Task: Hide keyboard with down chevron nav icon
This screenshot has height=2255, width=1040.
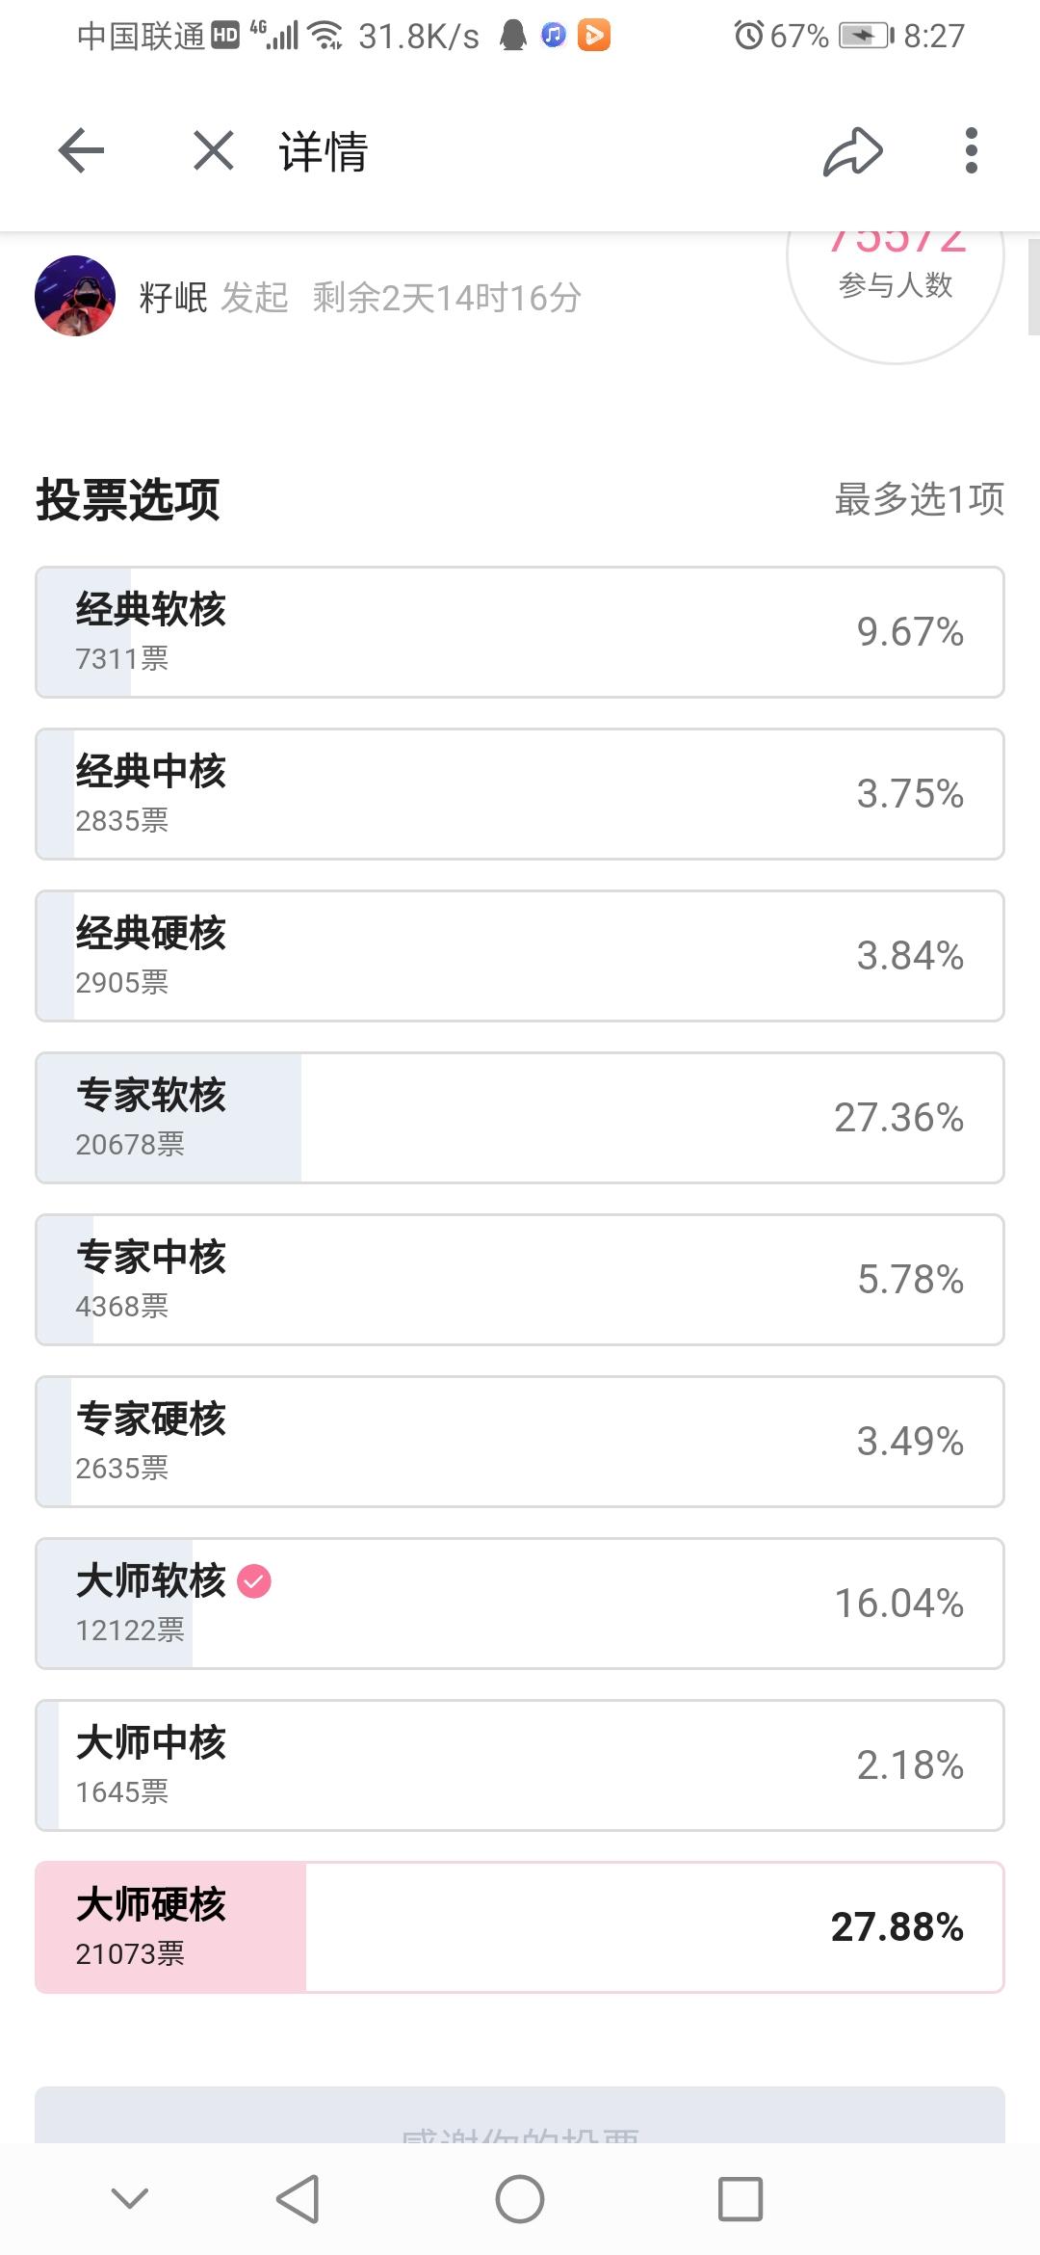Action: coord(130,2198)
